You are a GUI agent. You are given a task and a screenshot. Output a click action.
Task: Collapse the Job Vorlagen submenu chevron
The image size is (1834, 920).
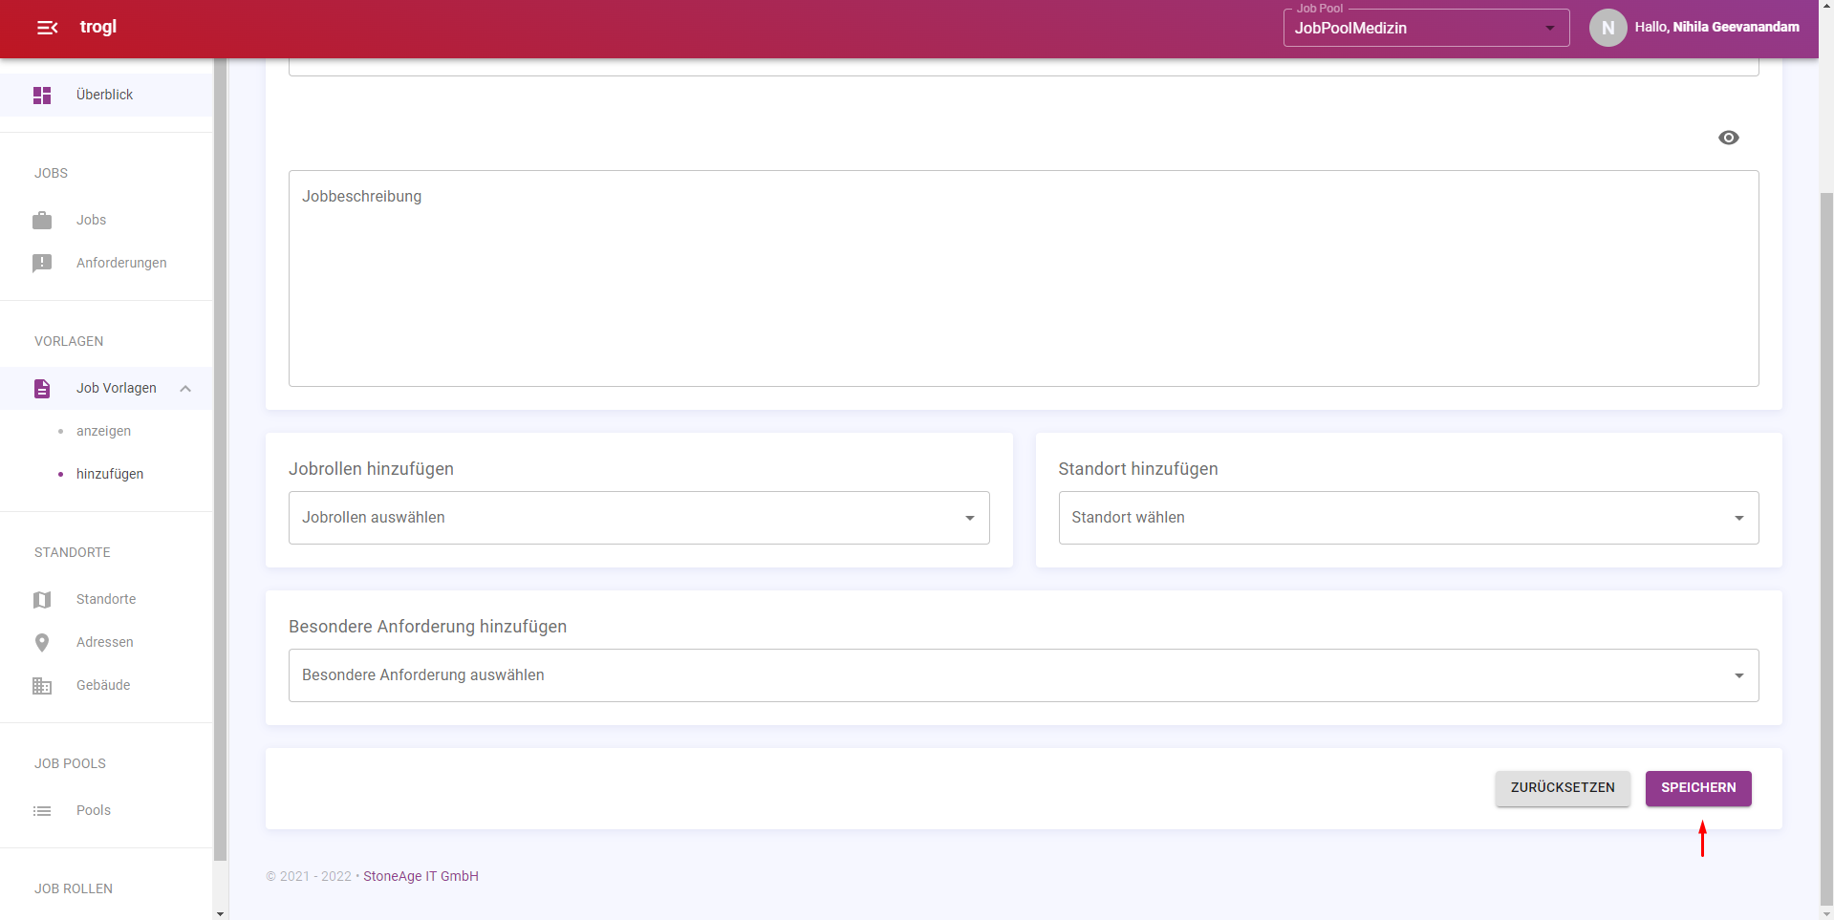(185, 389)
